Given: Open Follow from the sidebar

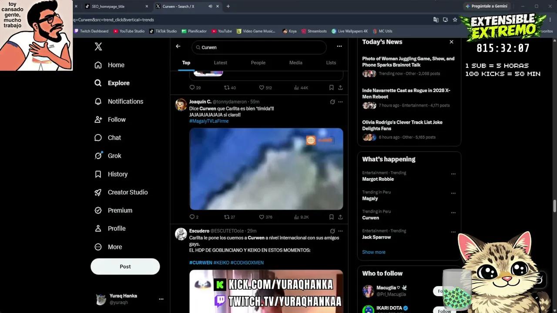Looking at the screenshot, I should coord(110,120).
